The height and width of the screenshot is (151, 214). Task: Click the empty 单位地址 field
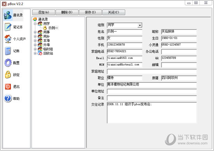click(x=152, y=91)
